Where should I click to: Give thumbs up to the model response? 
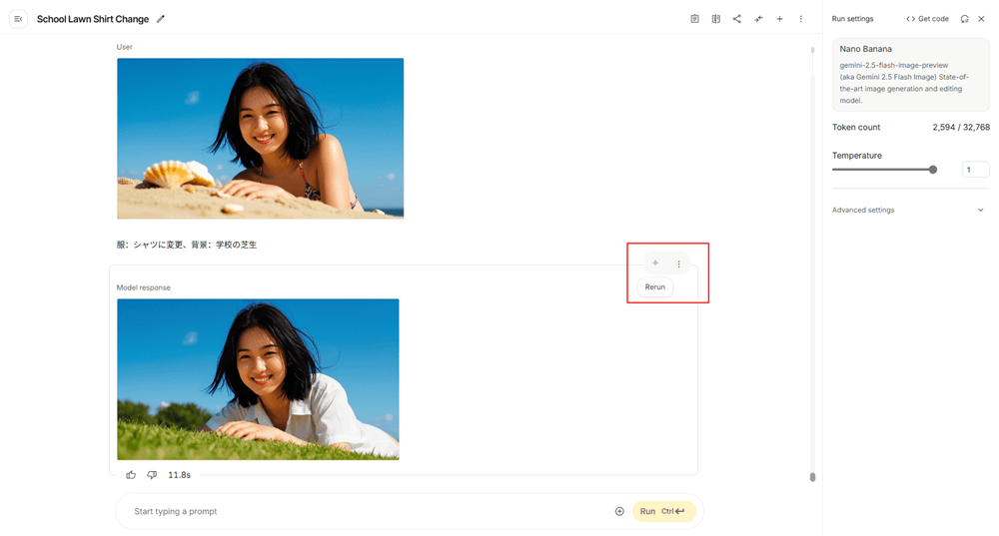(131, 475)
